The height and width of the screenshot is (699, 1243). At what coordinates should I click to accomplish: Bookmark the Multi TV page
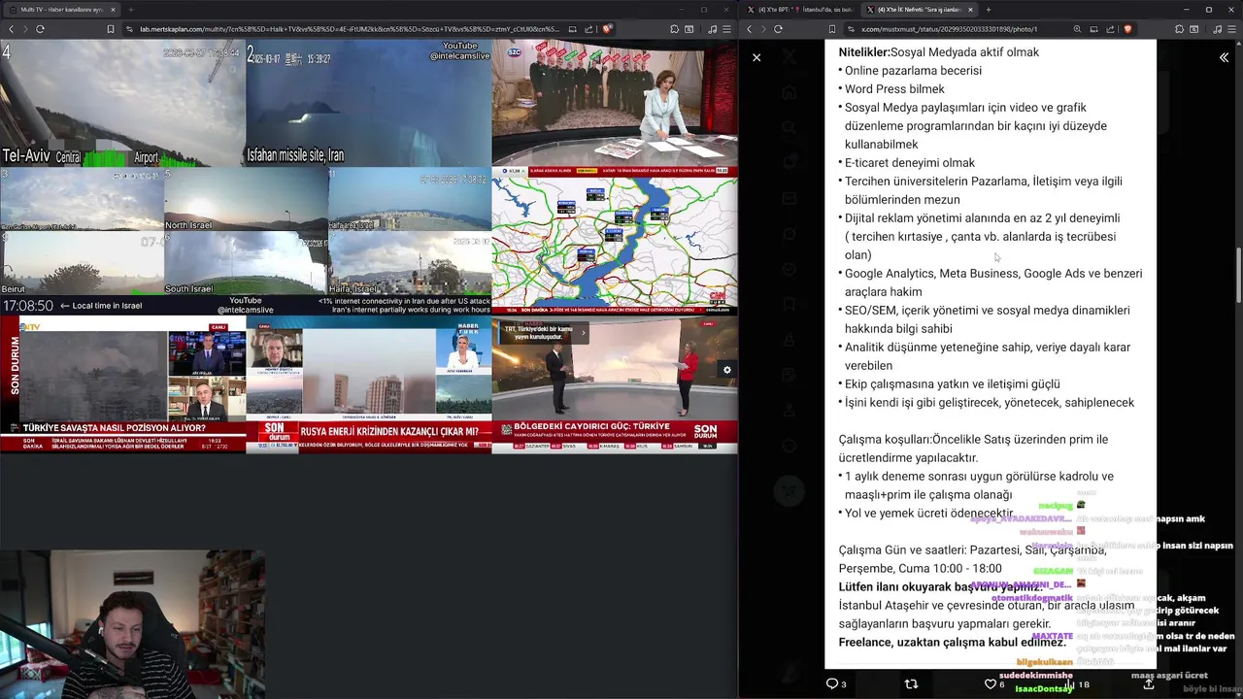point(111,29)
